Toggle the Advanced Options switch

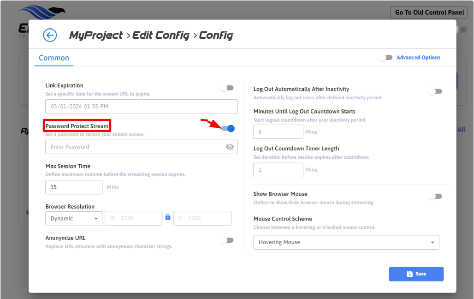click(385, 58)
